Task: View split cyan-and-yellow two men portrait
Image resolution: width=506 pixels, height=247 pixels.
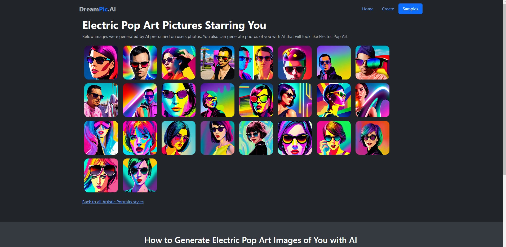Action: click(256, 63)
